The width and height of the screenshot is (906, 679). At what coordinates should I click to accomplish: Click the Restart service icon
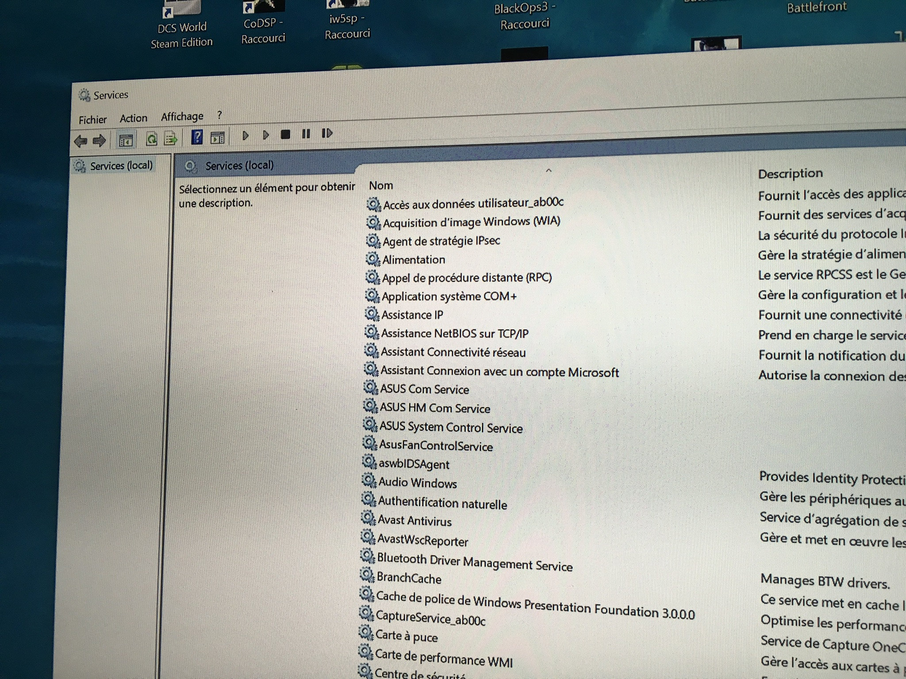point(327,133)
